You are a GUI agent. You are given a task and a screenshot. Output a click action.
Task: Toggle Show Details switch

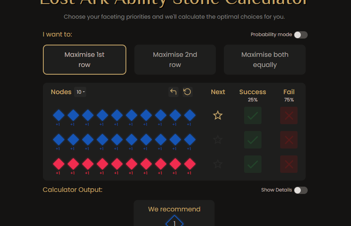click(301, 190)
